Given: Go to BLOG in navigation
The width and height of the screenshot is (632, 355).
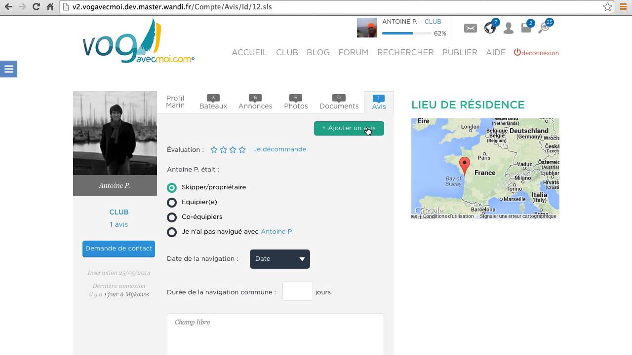Looking at the screenshot, I should pyautogui.click(x=318, y=52).
